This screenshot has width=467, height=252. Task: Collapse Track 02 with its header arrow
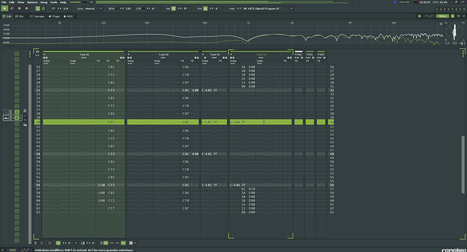[129, 54]
